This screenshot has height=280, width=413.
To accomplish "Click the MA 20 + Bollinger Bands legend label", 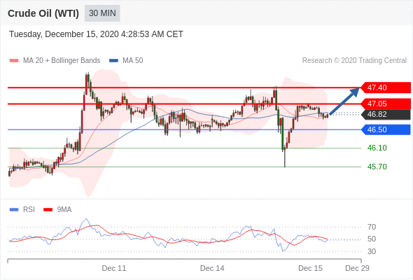I will 62,61.
